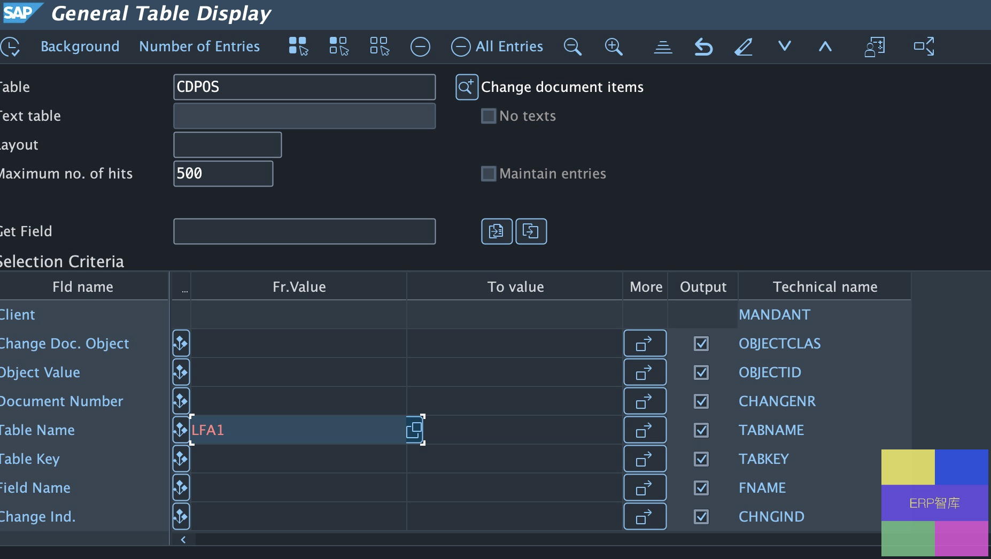This screenshot has width=991, height=559.
Task: Click the Maximum no. of hits field
Action: point(223,174)
